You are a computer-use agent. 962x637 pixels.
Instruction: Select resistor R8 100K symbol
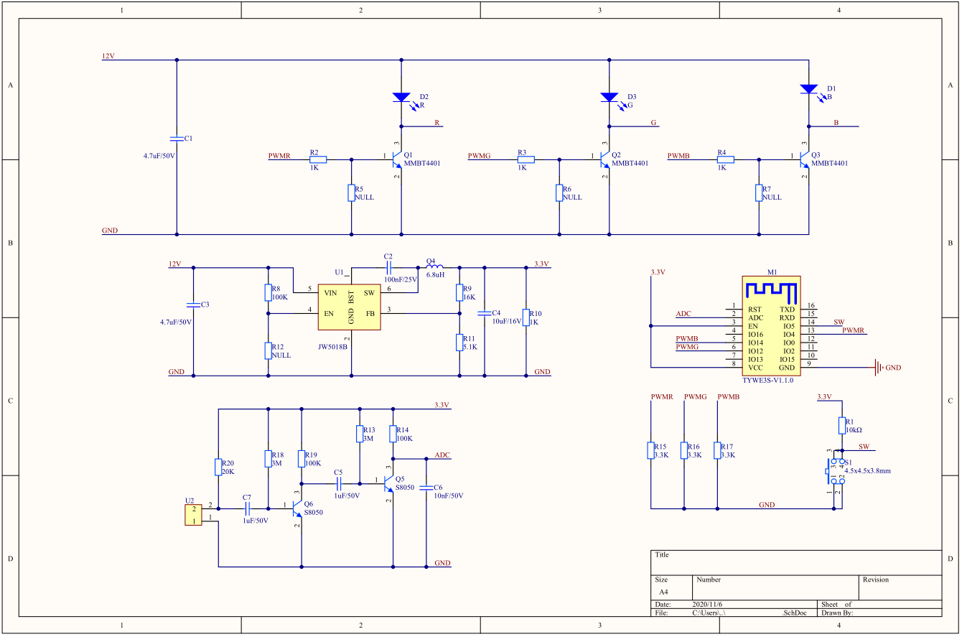tap(268, 292)
